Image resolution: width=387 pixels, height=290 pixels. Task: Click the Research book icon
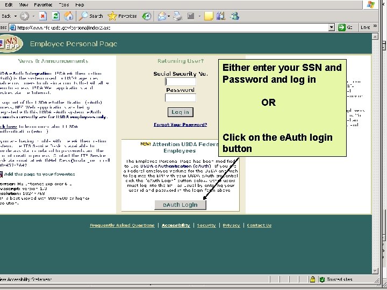click(x=221, y=16)
